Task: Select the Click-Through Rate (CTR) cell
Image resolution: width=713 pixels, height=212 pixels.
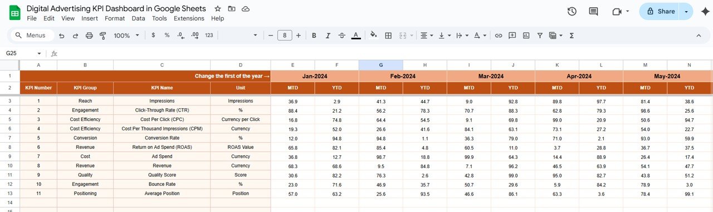Action: (x=162, y=110)
